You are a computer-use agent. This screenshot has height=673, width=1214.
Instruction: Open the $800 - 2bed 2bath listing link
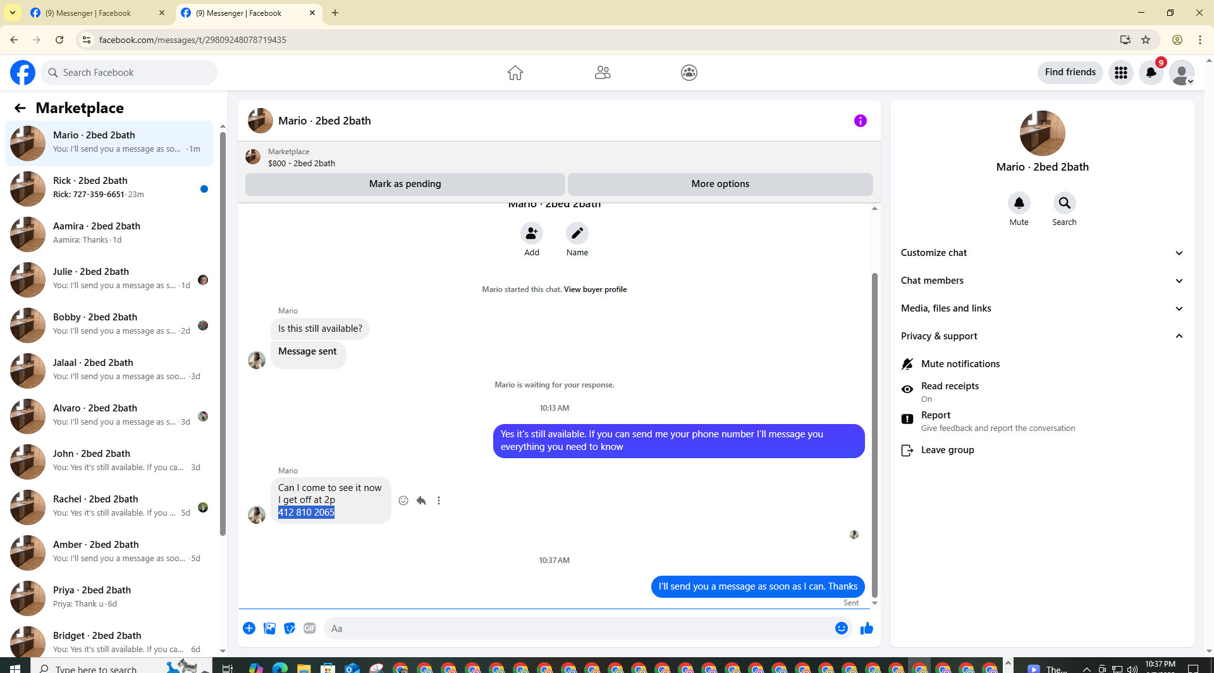pos(302,164)
